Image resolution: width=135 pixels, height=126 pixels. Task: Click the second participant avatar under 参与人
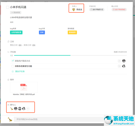16,109
